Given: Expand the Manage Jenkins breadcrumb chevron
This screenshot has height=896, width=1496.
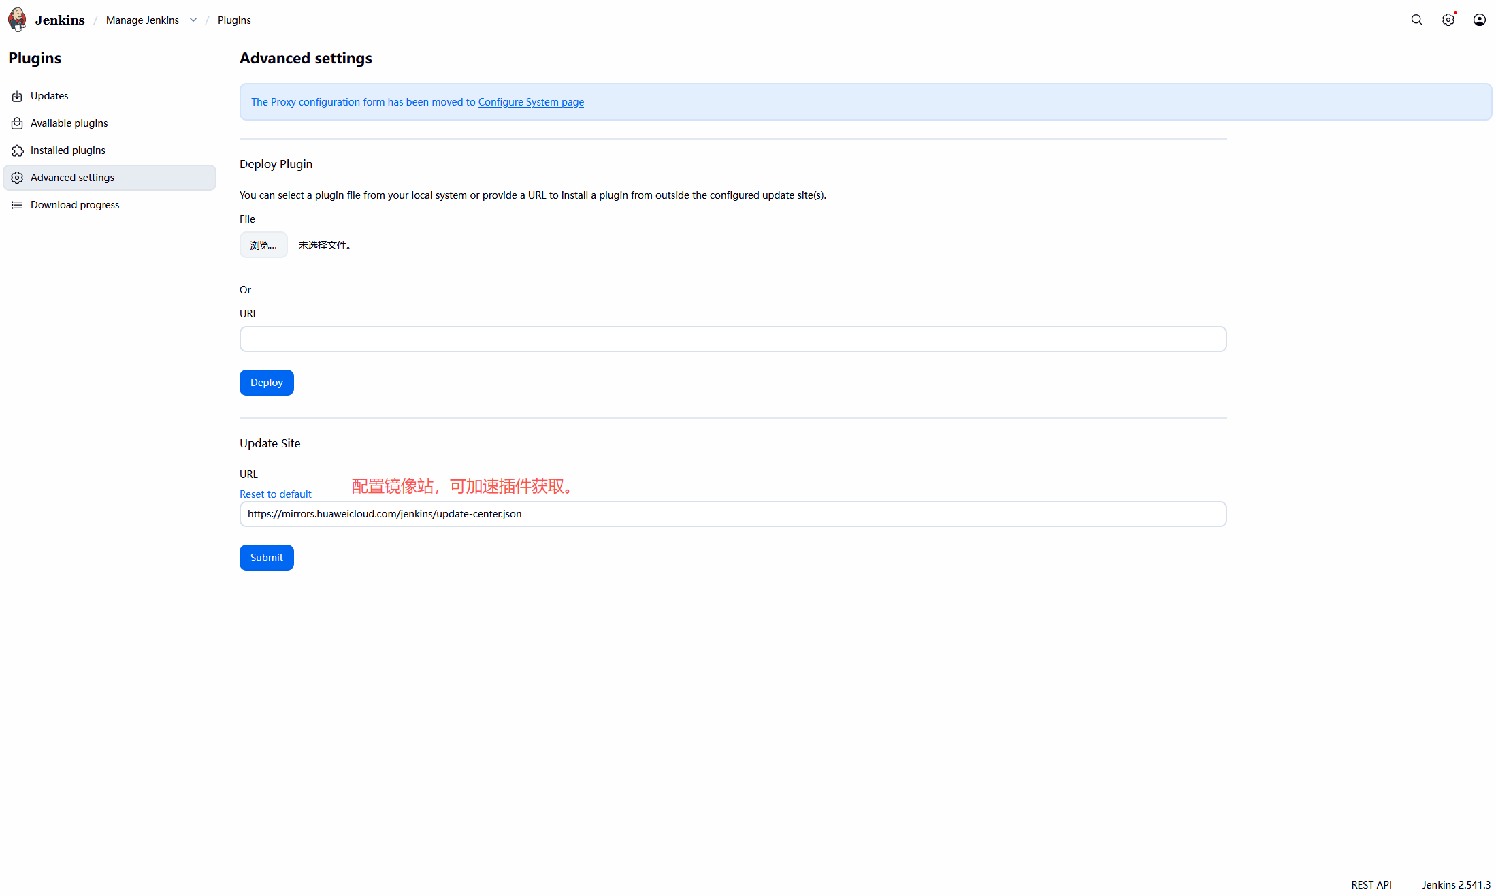Looking at the screenshot, I should [193, 20].
